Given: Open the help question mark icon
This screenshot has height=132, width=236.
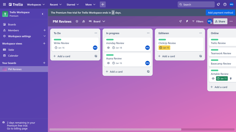Looking at the screenshot, I should click(x=225, y=4).
